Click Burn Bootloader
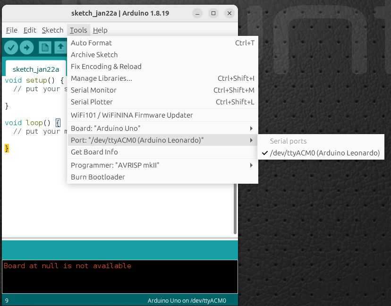This screenshot has width=391, height=306. (x=162, y=177)
